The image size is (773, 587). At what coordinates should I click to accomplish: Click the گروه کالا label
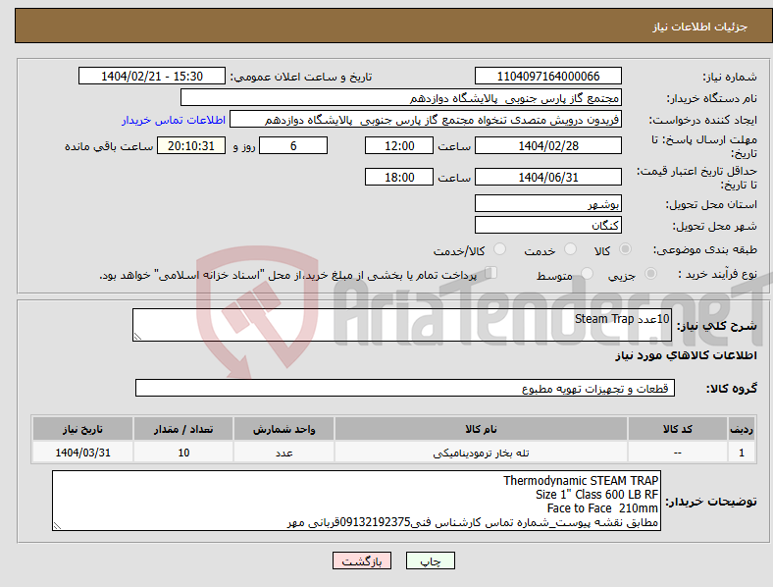[x=732, y=389]
